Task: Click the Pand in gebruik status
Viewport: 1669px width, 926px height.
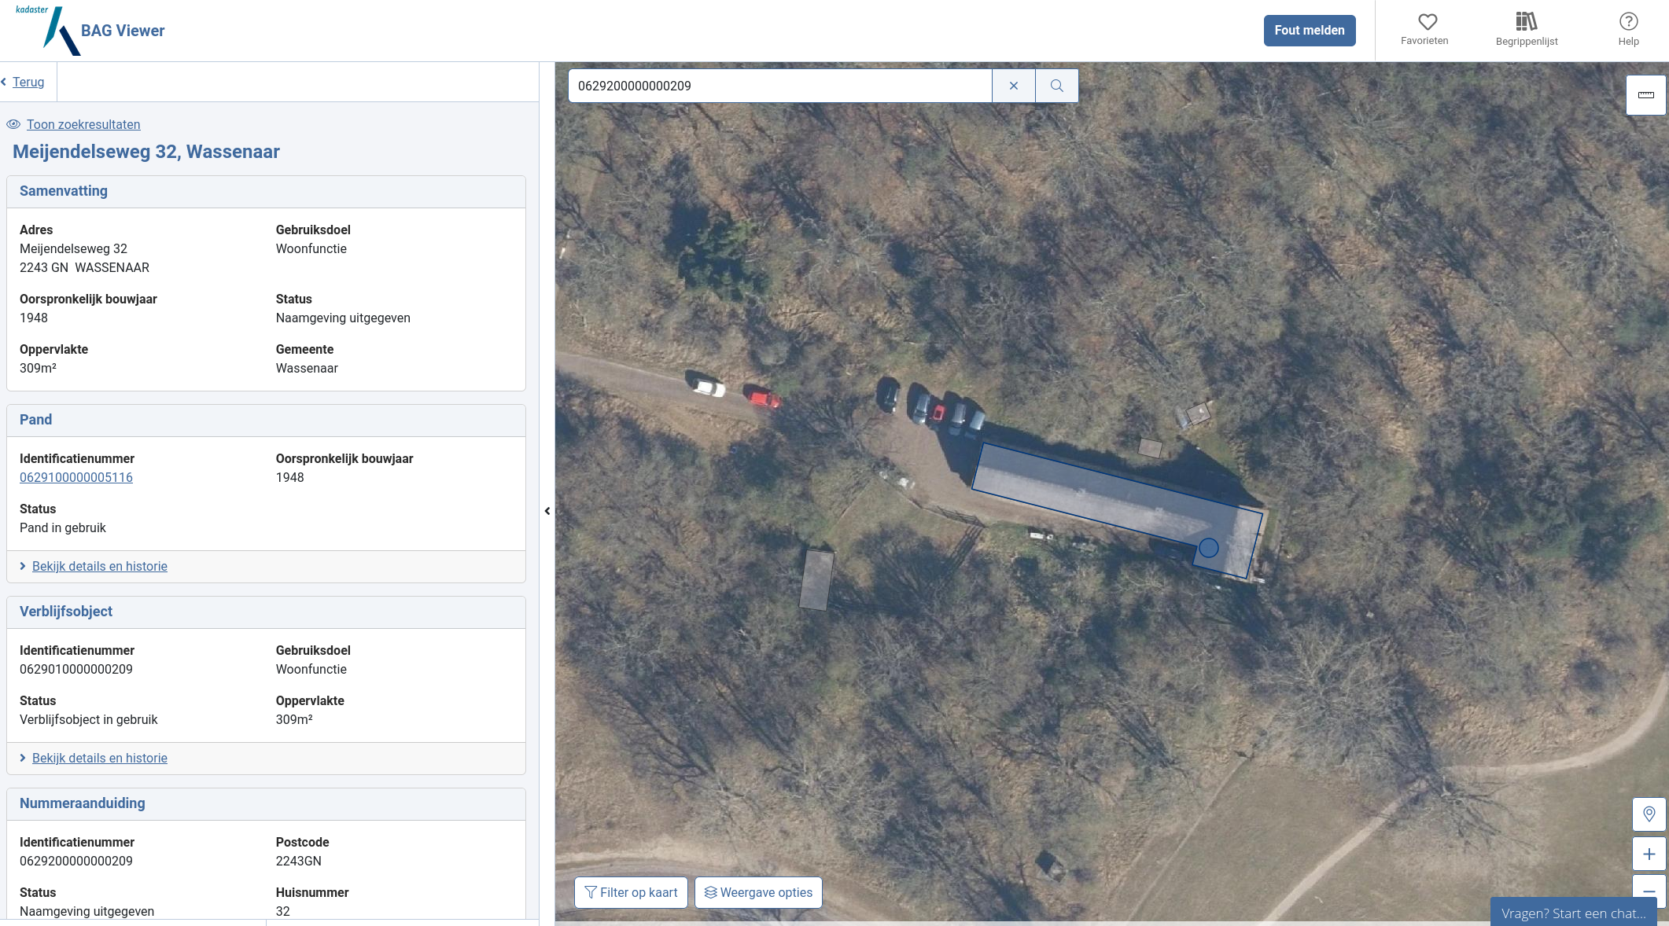Action: pos(63,527)
